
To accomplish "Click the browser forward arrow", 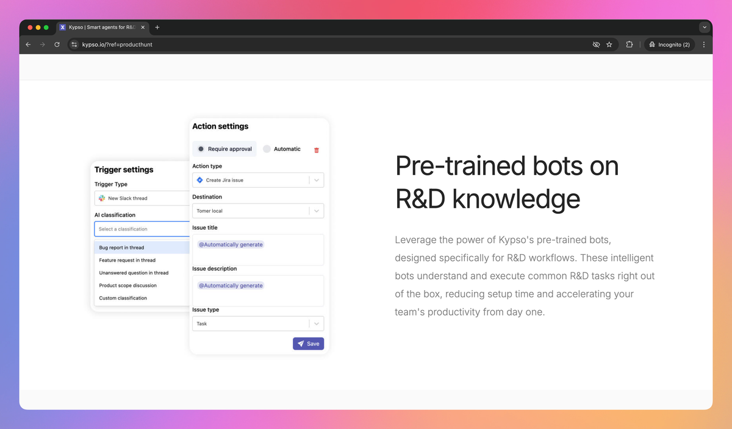I will [43, 44].
